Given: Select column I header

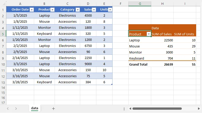Looking at the screenshot, I should coord(185,4).
